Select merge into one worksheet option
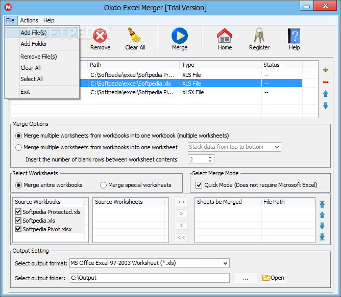341x297 pixels. tap(18, 148)
